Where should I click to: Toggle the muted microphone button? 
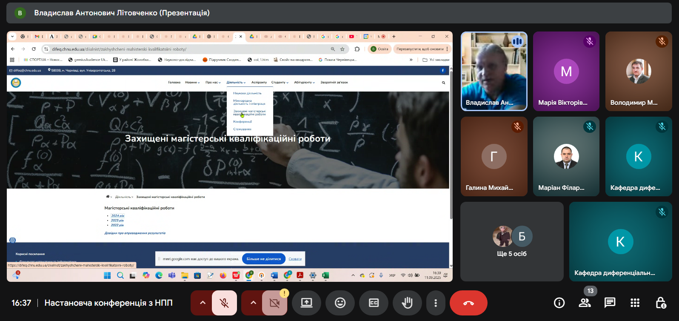click(x=224, y=303)
